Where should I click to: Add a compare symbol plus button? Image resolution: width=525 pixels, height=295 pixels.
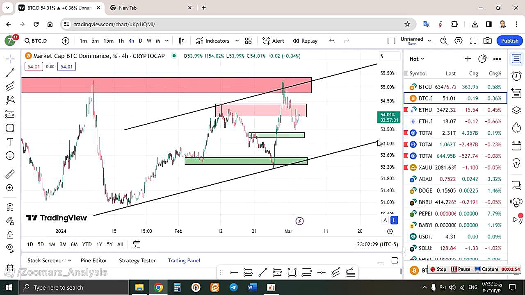point(66,41)
